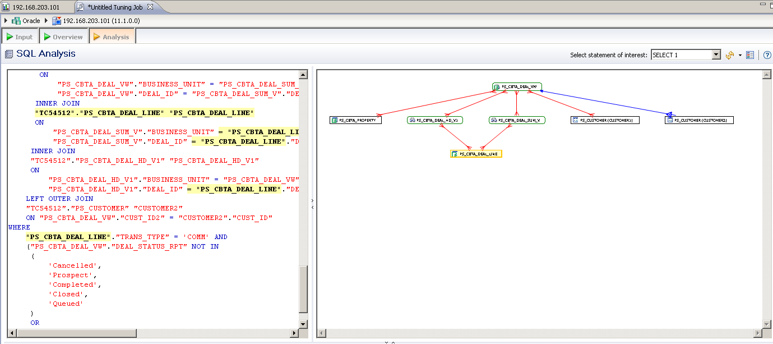Click the 'Queued' value in SQL
The image size is (773, 344).
(x=66, y=304)
